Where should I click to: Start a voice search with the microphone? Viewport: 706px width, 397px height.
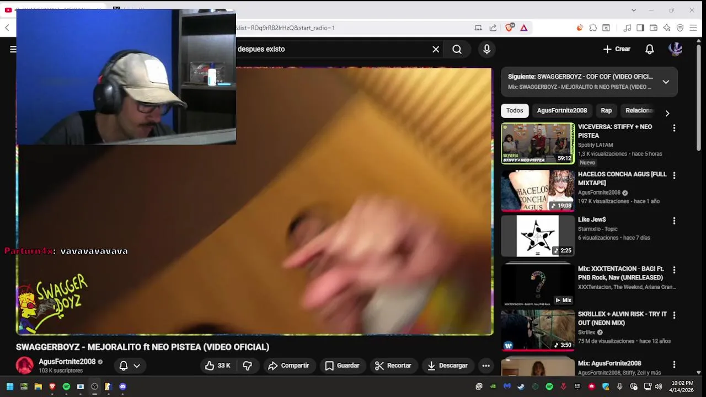tap(486, 49)
